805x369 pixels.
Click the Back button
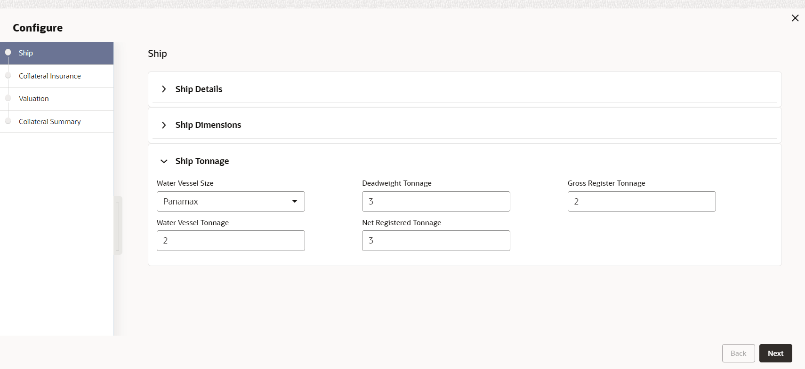pos(738,353)
